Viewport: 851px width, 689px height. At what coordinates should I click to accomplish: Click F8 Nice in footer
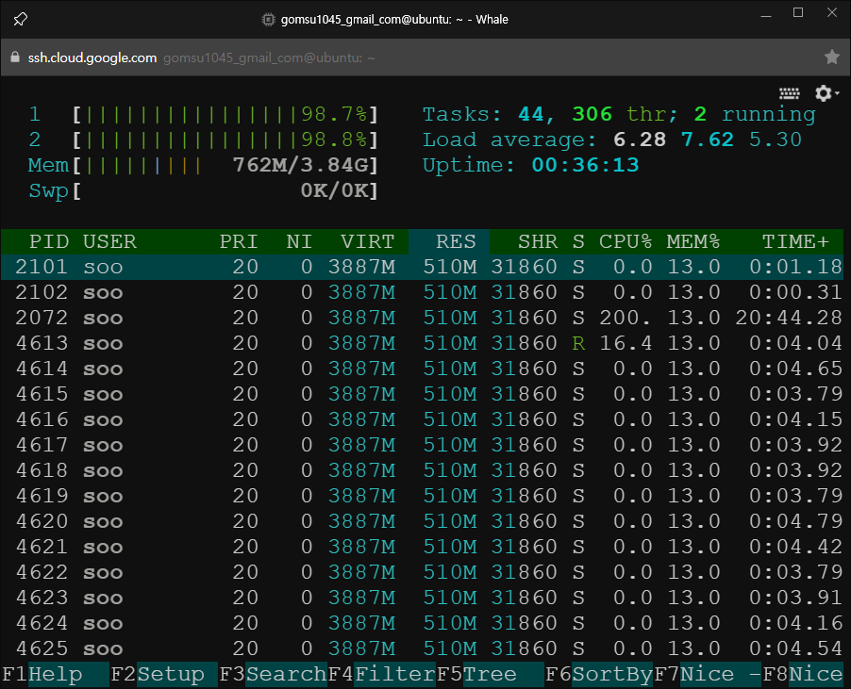point(802,674)
